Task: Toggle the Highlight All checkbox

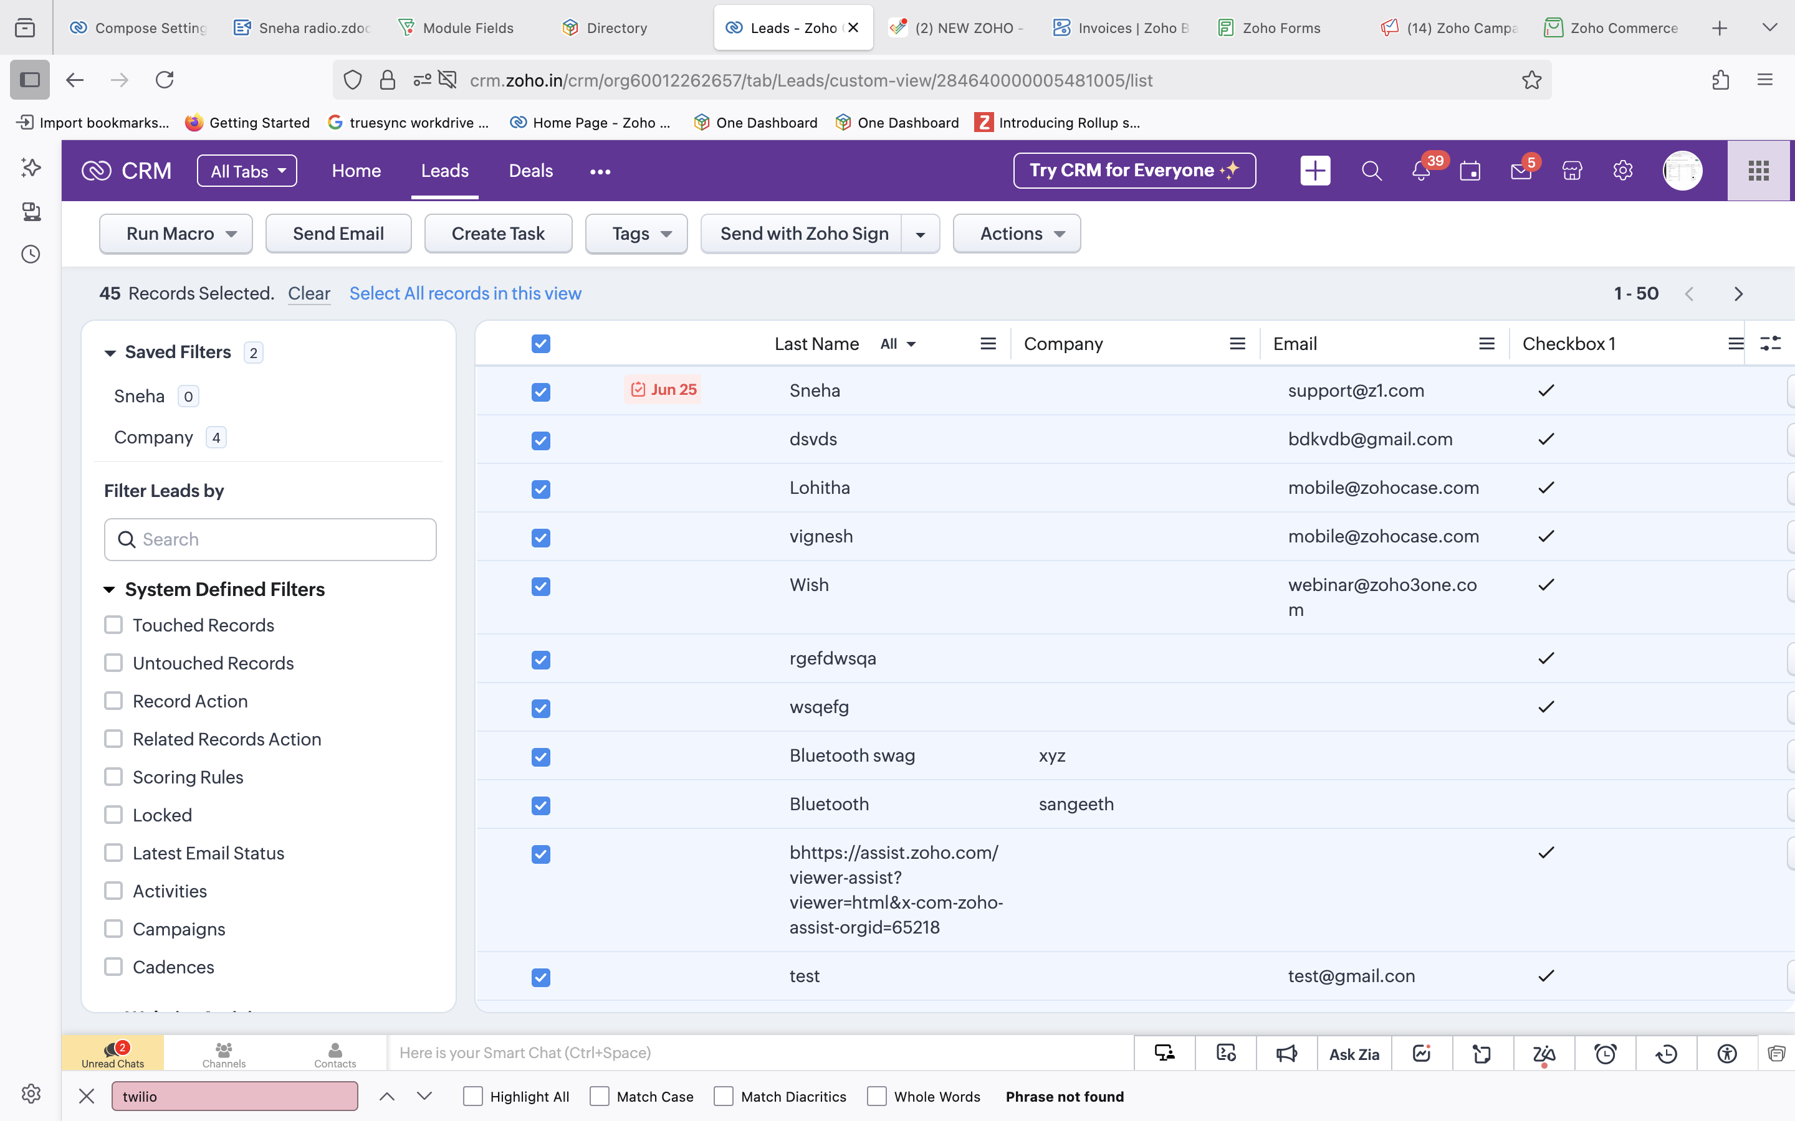Action: [x=472, y=1096]
